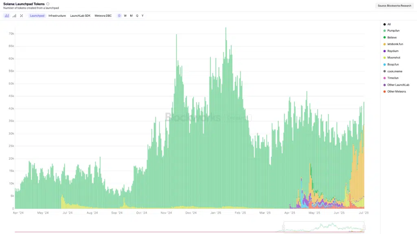Toggle Other Meteora legend entry
Viewport: 417px width, 234px height.
pyautogui.click(x=396, y=91)
